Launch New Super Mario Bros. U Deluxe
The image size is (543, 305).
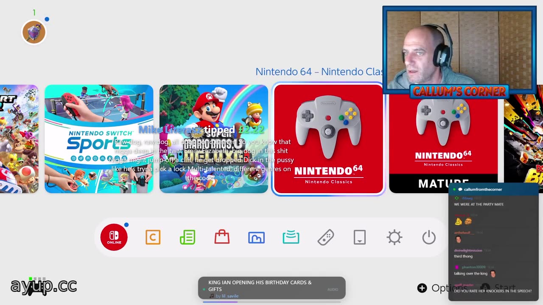[214, 139]
